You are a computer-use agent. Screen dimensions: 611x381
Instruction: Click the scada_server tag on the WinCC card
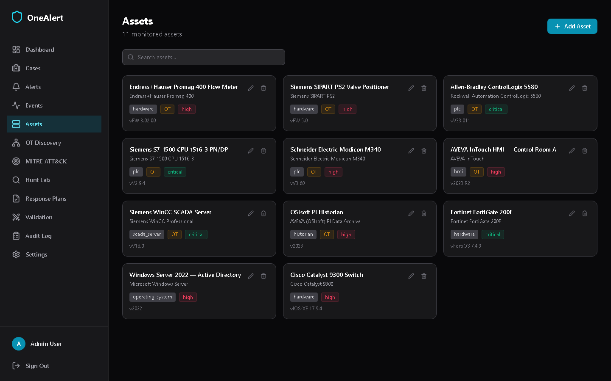pos(147,235)
